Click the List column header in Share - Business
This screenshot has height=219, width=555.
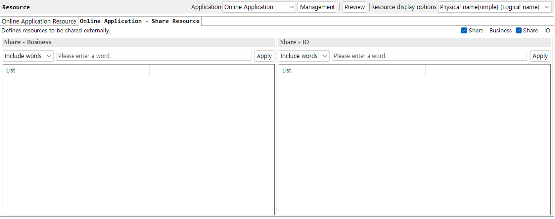pyautogui.click(x=76, y=71)
